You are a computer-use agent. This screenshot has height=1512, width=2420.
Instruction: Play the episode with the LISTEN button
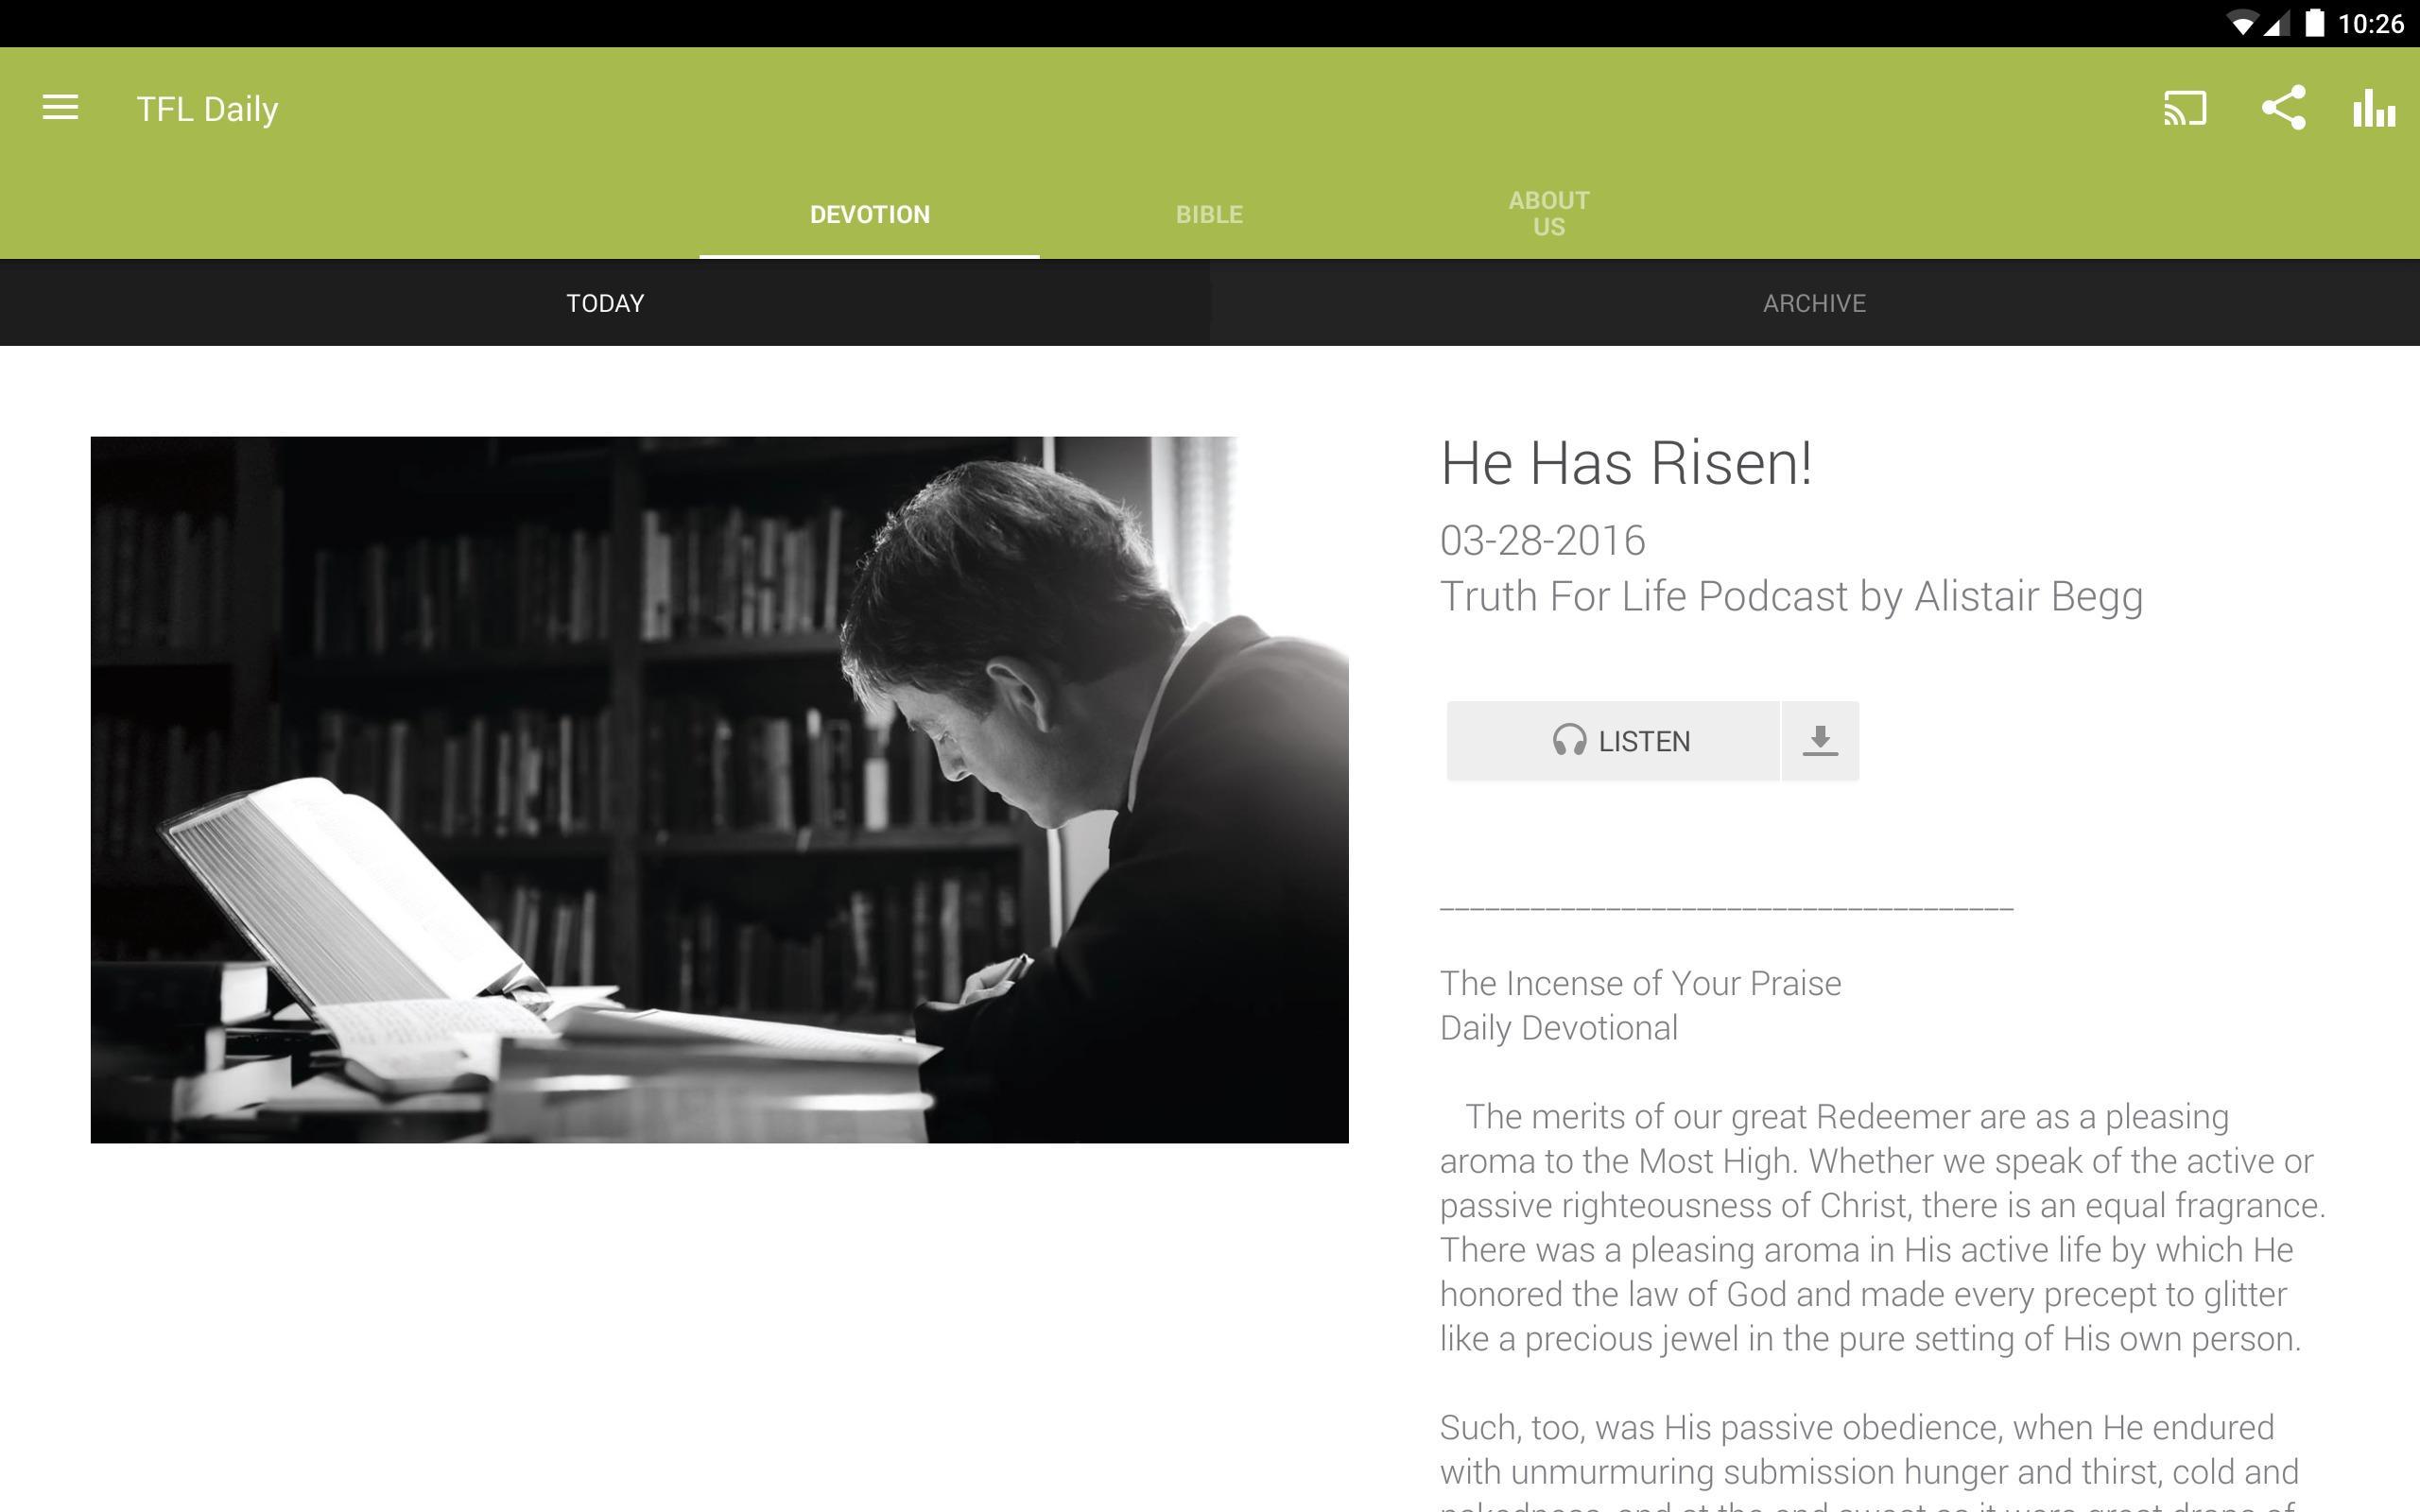1613,741
